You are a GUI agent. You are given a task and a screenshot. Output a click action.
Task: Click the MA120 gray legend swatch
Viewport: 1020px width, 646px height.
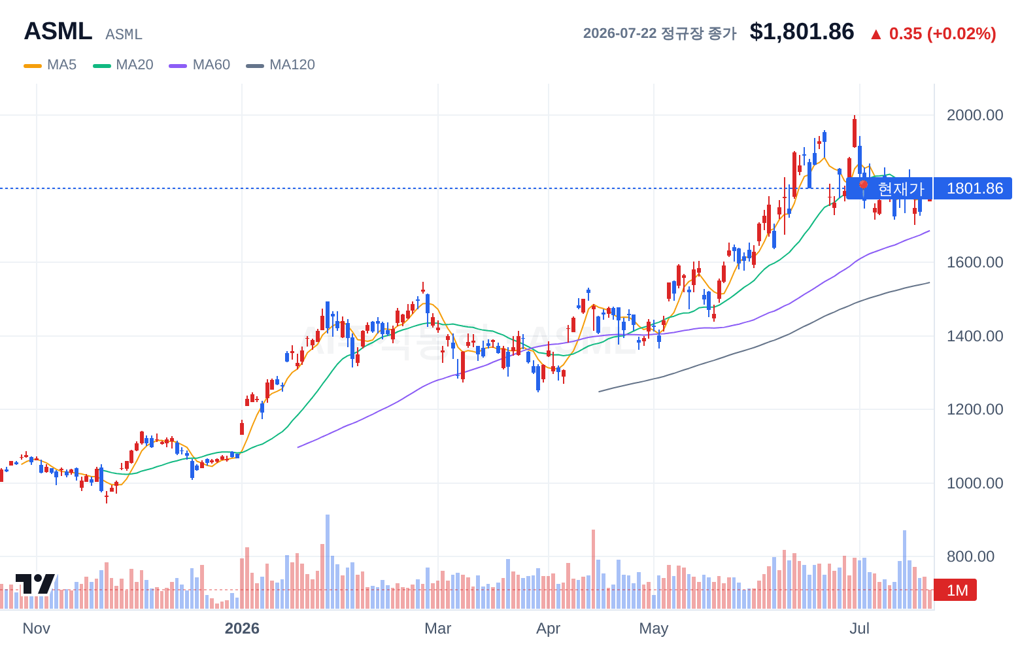pyautogui.click(x=255, y=65)
